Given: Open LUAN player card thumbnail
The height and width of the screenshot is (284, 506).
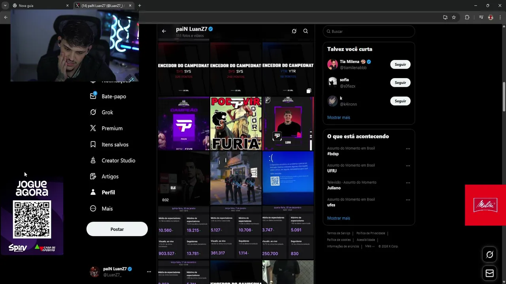Looking at the screenshot, I should [x=288, y=123].
